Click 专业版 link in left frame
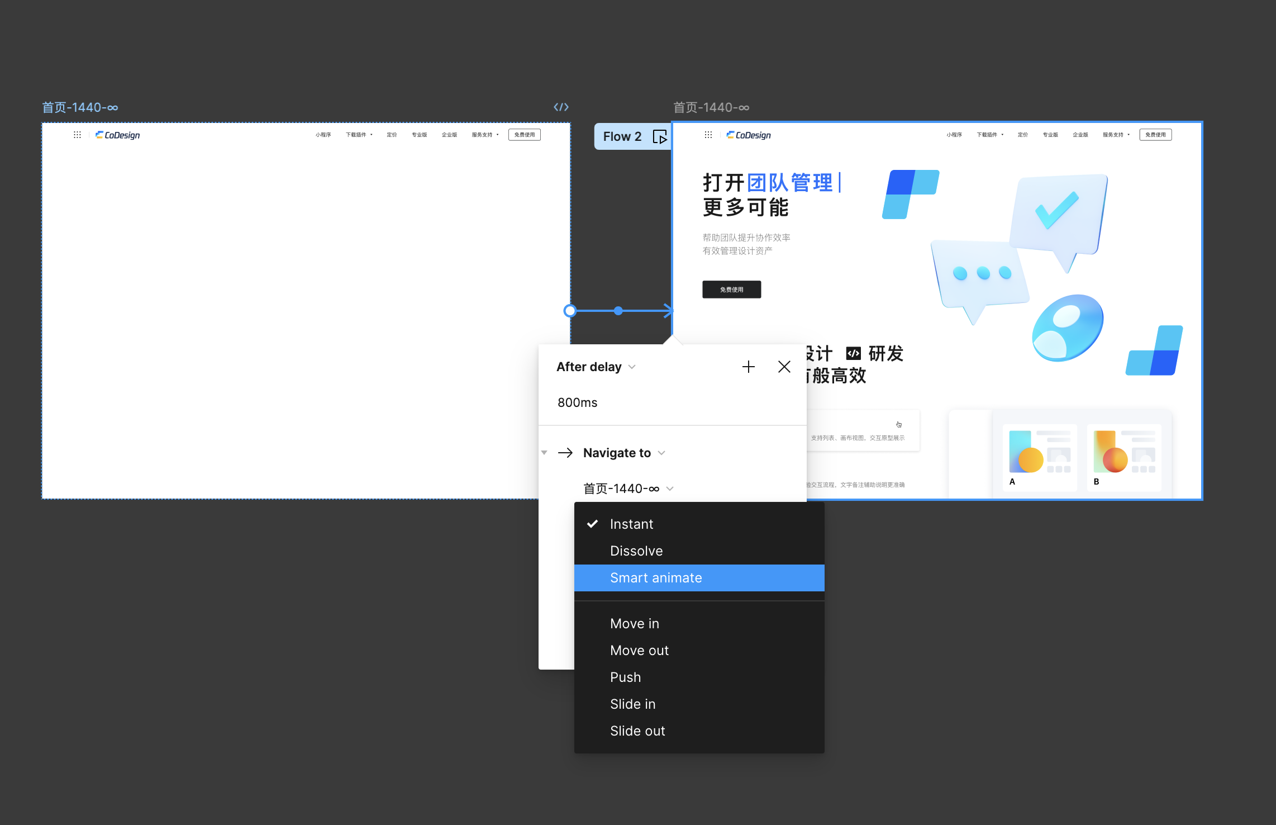 [x=420, y=135]
